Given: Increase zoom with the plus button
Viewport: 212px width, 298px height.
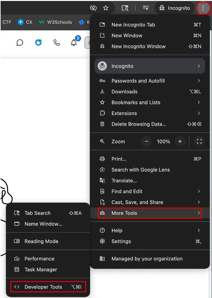Looking at the screenshot, I should tap(180, 141).
